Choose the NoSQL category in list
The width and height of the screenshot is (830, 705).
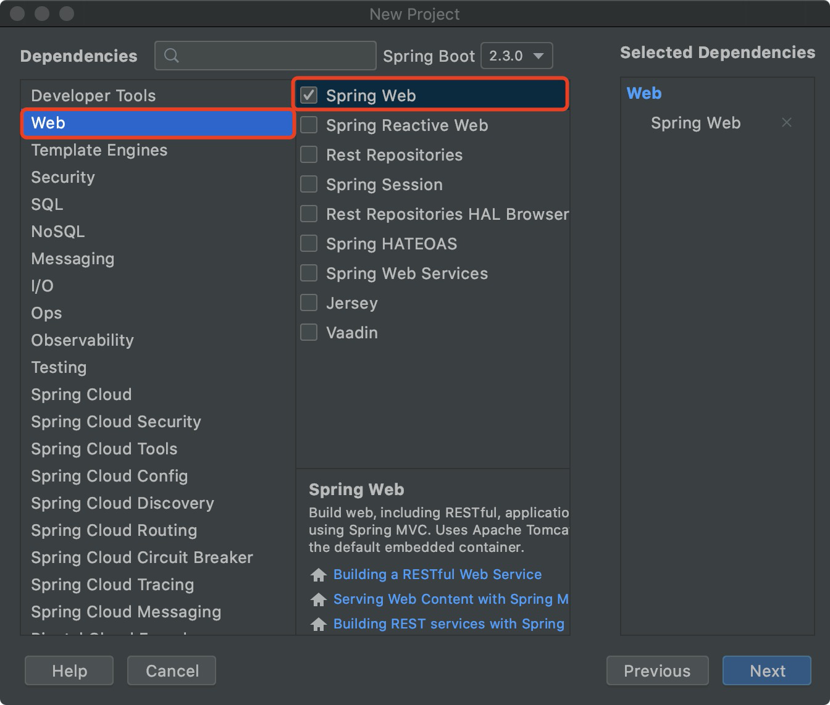click(58, 232)
